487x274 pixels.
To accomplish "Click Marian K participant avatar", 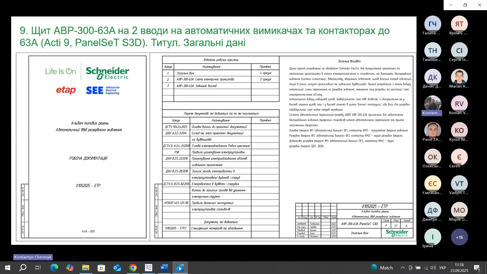I will [459, 77].
